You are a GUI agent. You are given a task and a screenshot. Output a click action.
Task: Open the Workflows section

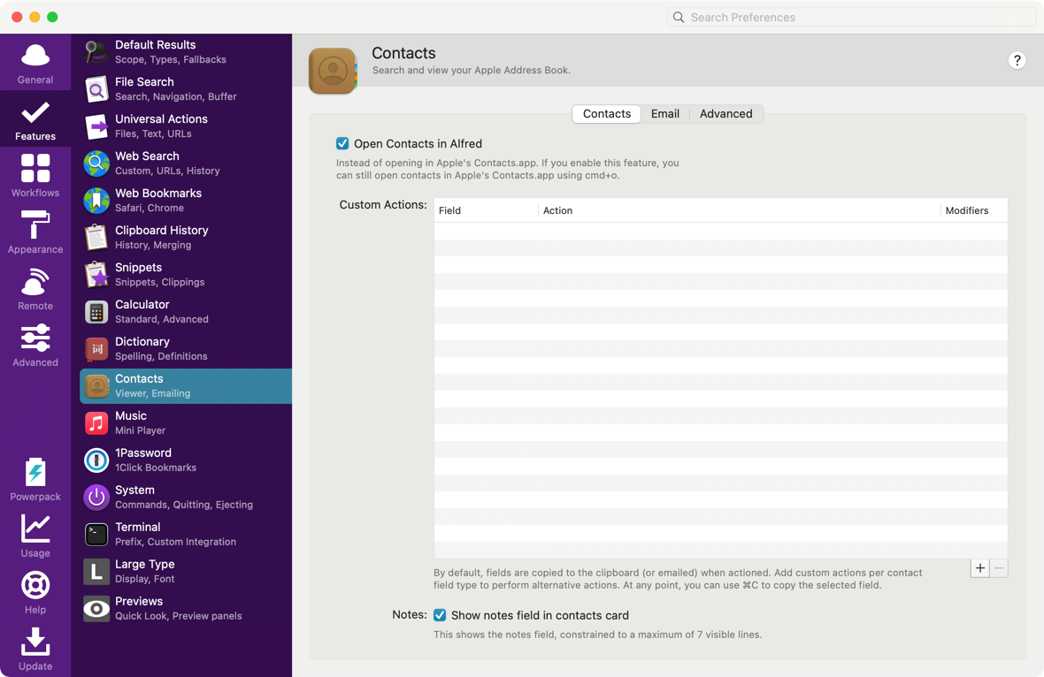tap(35, 176)
